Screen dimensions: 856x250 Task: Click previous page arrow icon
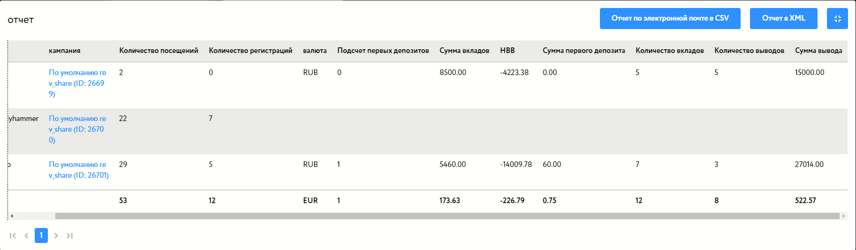tap(27, 235)
